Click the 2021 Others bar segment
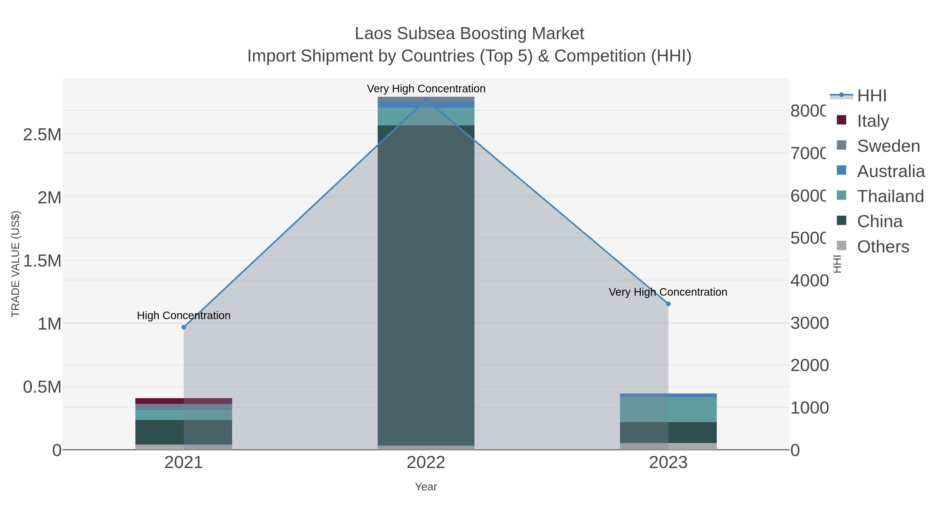Image resolution: width=939 pixels, height=528 pixels. (184, 447)
